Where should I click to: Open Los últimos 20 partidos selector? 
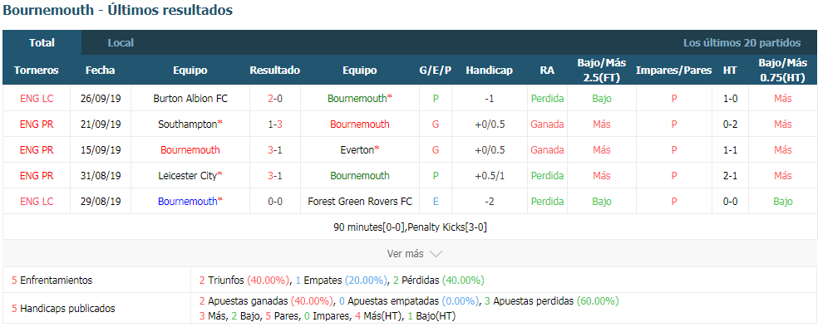point(742,42)
